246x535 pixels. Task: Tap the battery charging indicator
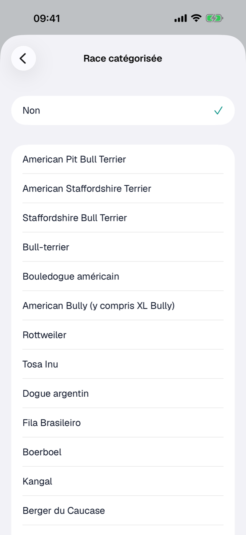[x=214, y=18]
